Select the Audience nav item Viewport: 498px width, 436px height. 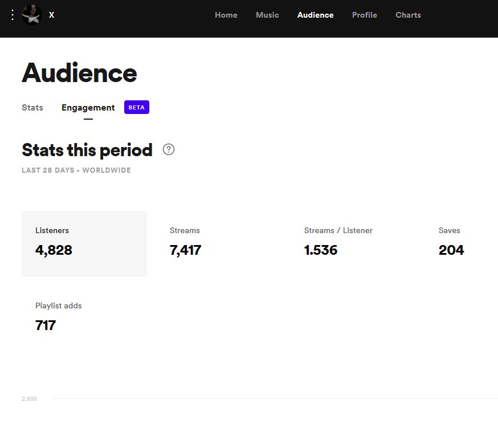(315, 15)
